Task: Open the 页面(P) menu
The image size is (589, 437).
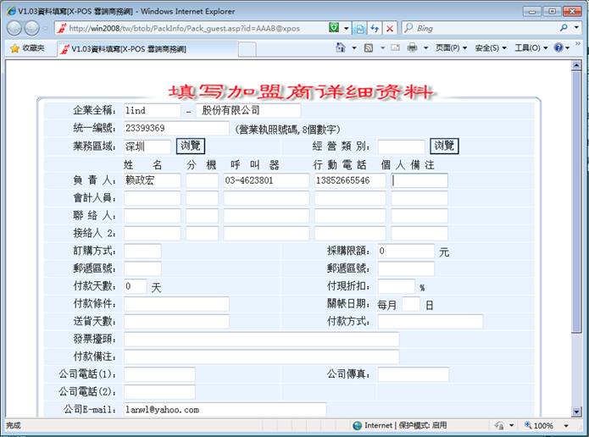Action: click(451, 48)
